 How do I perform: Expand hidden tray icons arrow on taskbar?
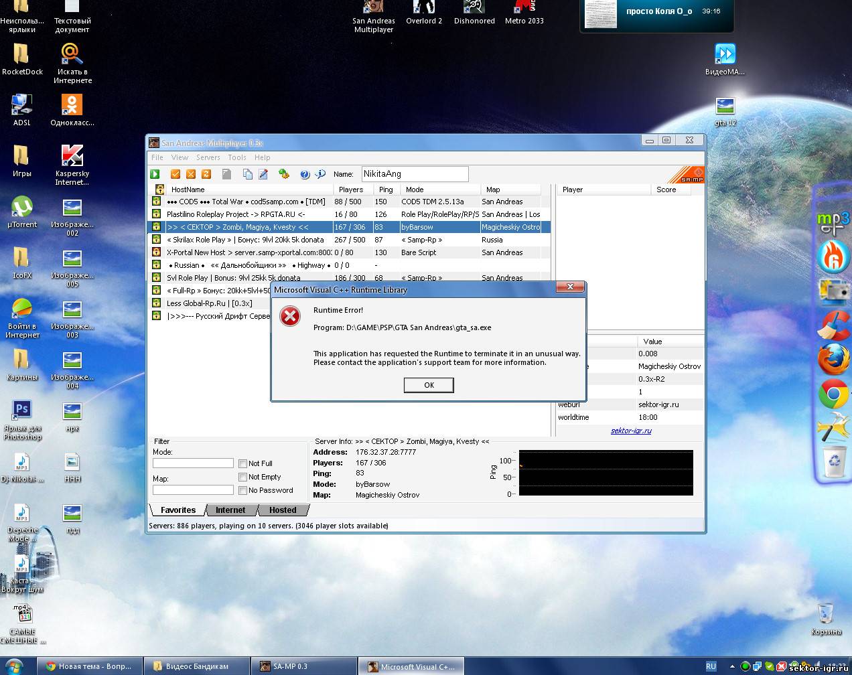click(x=731, y=667)
